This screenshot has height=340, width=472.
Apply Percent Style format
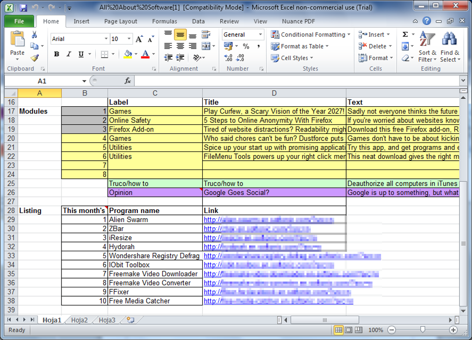point(246,46)
